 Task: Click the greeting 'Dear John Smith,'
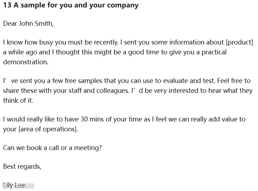[x=28, y=24]
